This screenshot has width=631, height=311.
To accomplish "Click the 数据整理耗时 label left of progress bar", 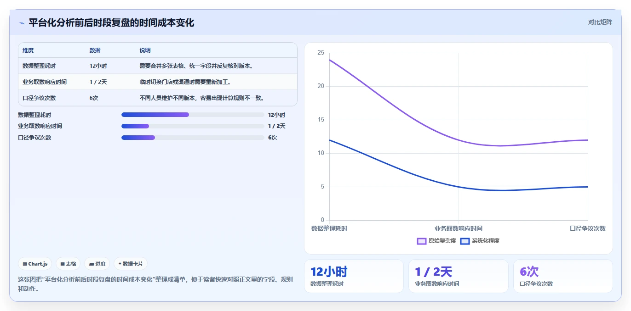I will coord(34,115).
